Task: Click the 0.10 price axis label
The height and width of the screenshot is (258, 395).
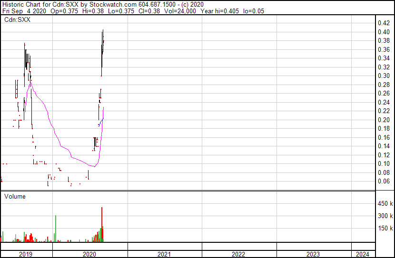Action: [384, 164]
